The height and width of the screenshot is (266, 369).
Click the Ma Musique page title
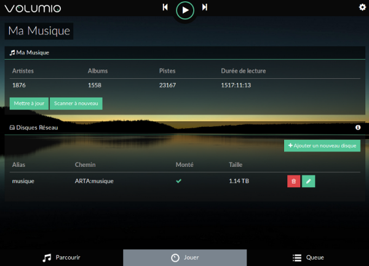[39, 31]
